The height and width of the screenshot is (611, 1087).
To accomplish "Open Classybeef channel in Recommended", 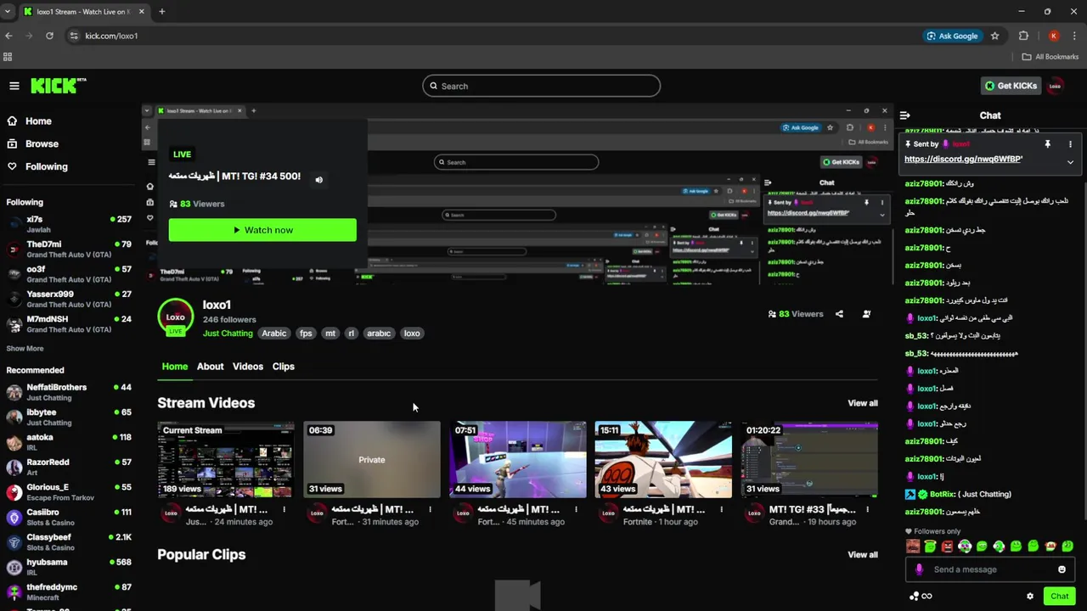I will coord(69,542).
